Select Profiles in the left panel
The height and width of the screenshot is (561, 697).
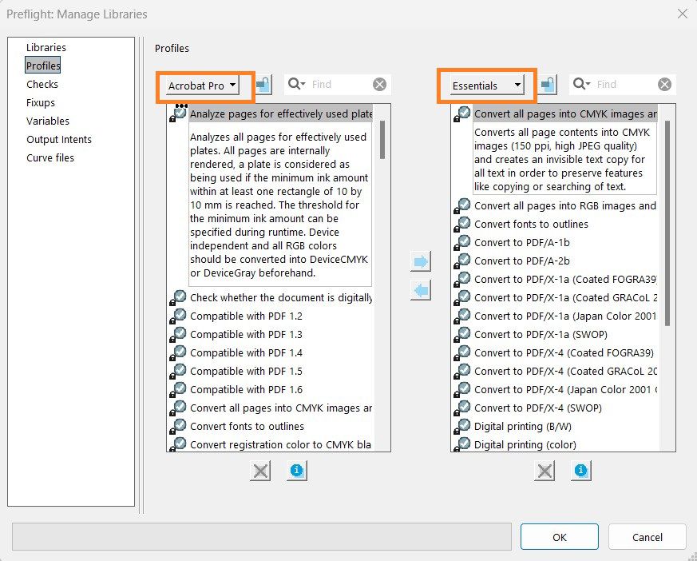(43, 66)
